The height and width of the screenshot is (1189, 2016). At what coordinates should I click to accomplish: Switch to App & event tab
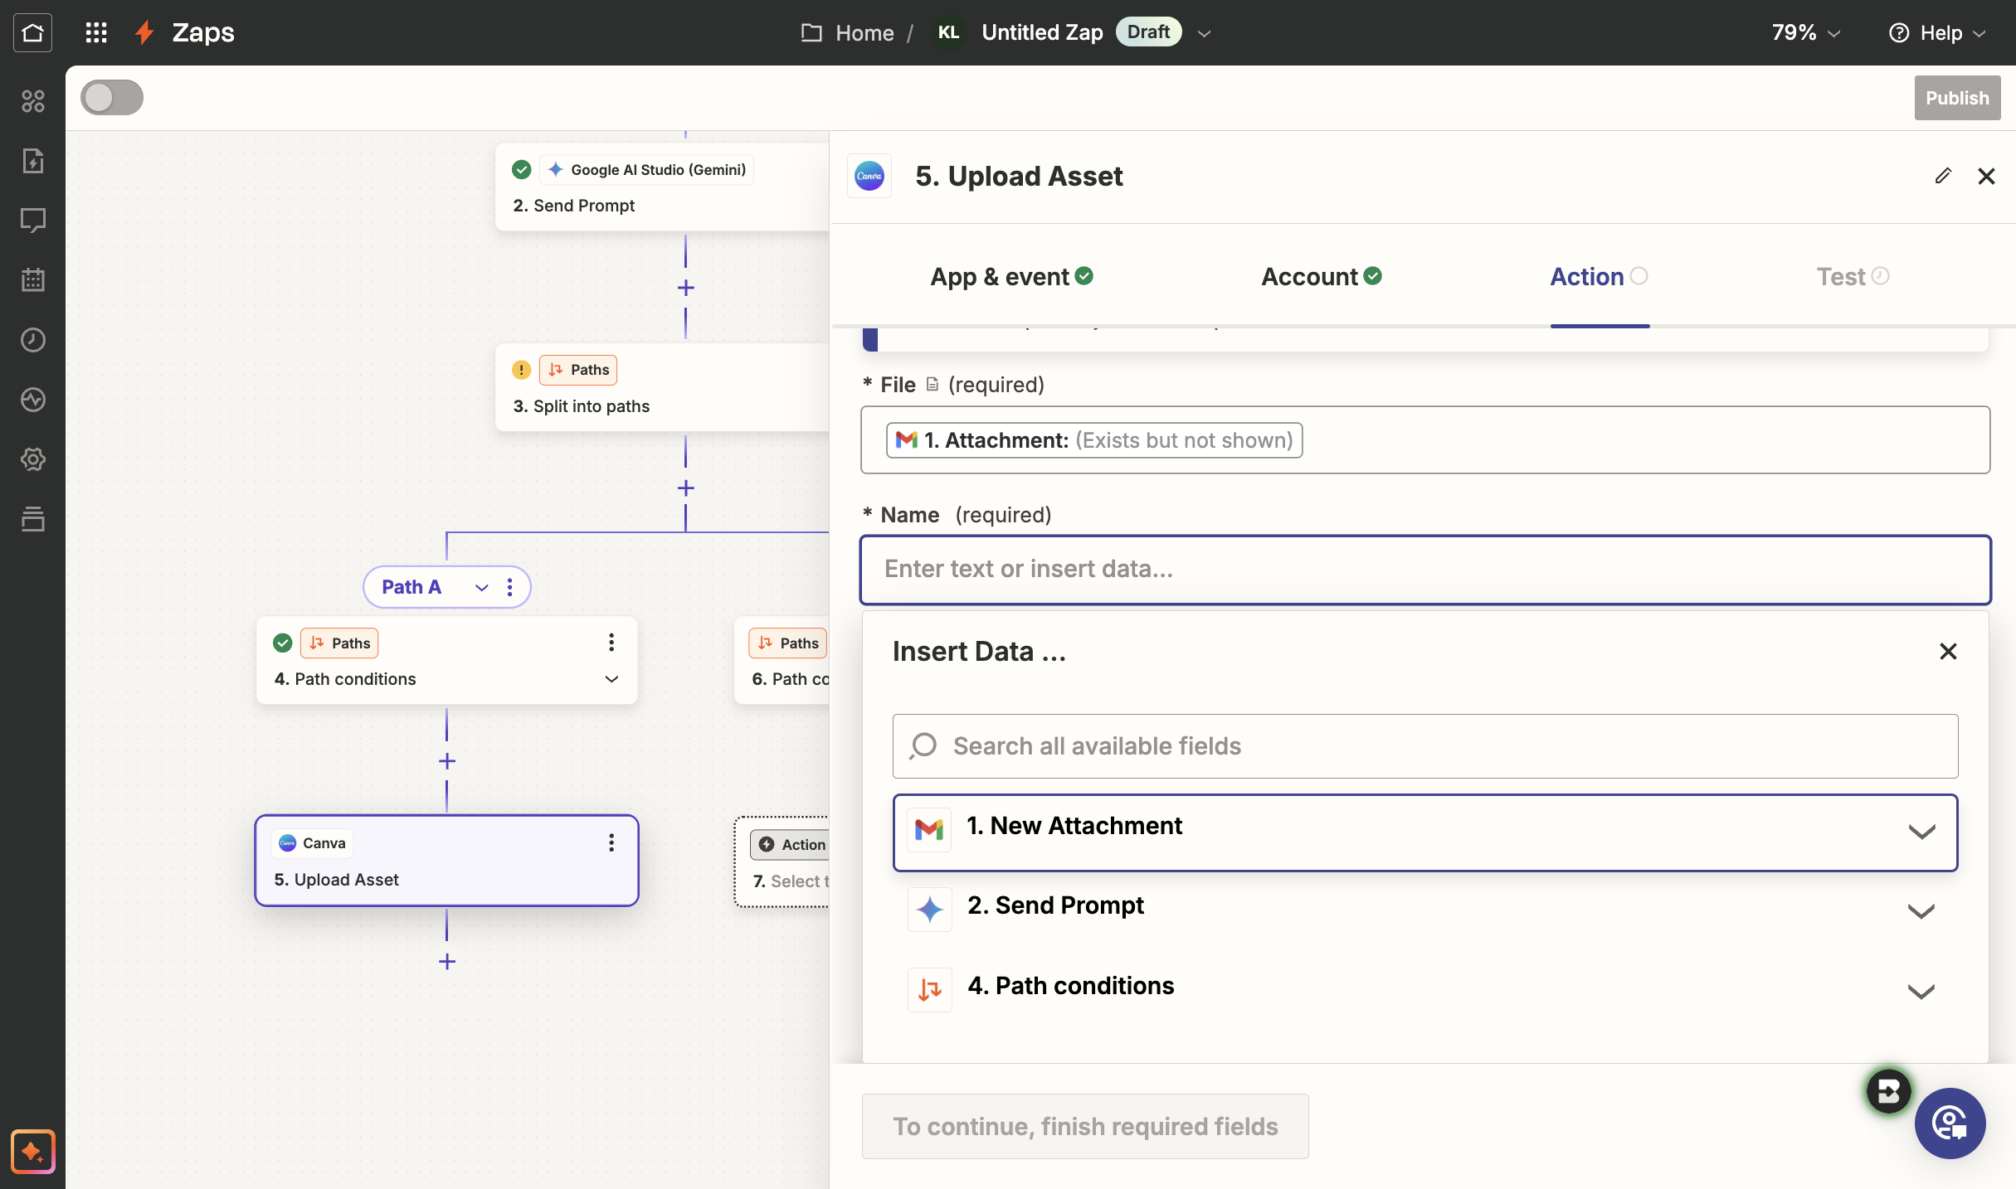click(1011, 276)
